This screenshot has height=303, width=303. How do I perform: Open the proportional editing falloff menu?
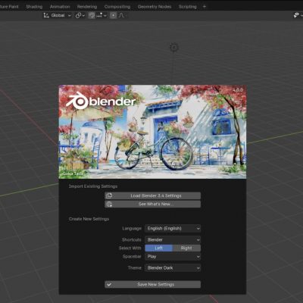pos(122,15)
